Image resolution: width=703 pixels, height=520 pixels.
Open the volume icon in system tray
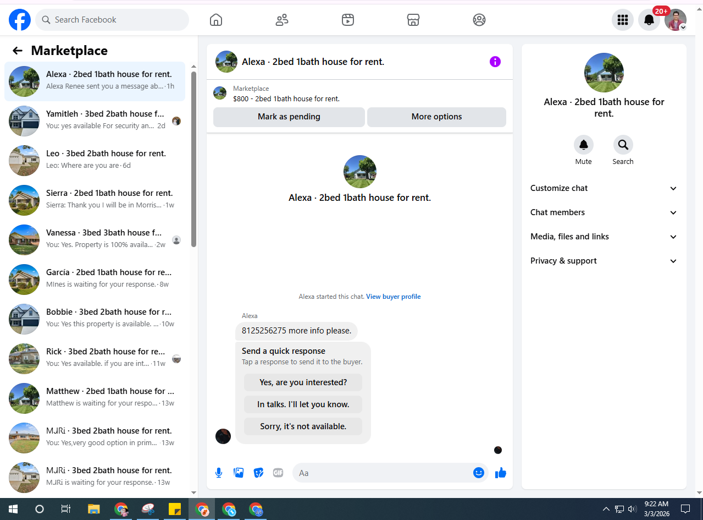coord(632,509)
